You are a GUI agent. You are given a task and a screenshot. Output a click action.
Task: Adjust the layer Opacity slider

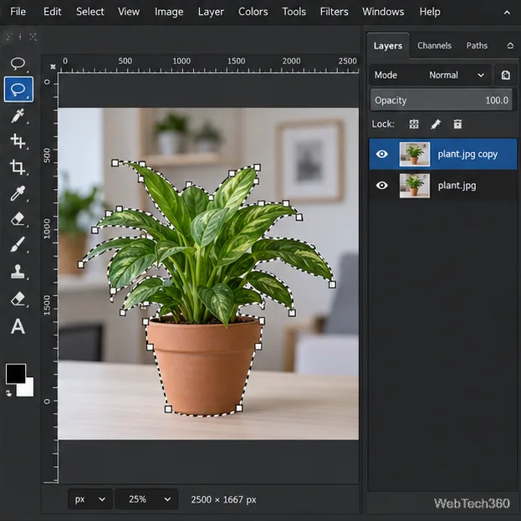click(442, 100)
